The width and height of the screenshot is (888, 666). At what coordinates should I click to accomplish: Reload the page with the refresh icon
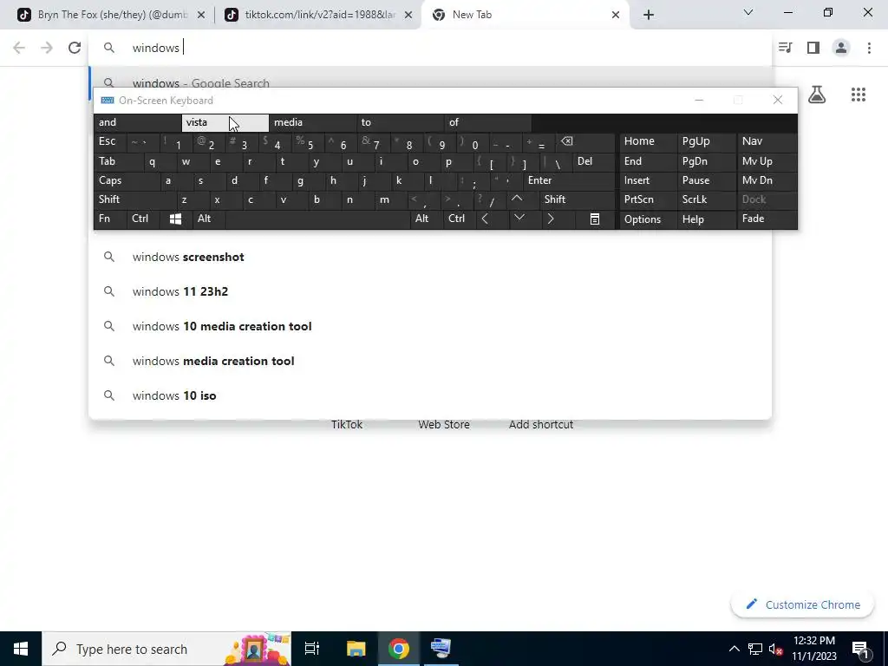pyautogui.click(x=75, y=48)
